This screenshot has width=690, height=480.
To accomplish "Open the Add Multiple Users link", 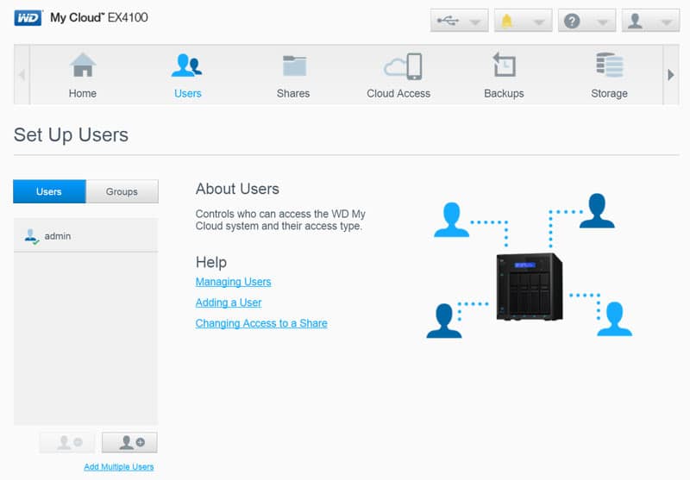I will tap(119, 467).
